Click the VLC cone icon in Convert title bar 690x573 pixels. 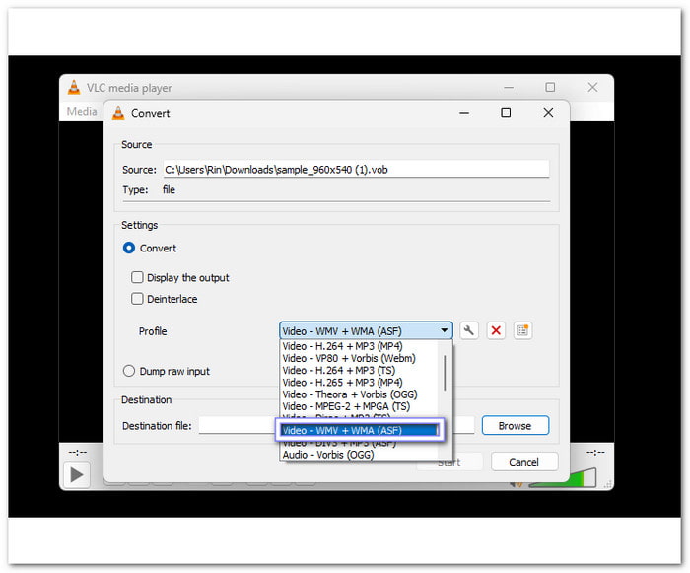pyautogui.click(x=118, y=113)
